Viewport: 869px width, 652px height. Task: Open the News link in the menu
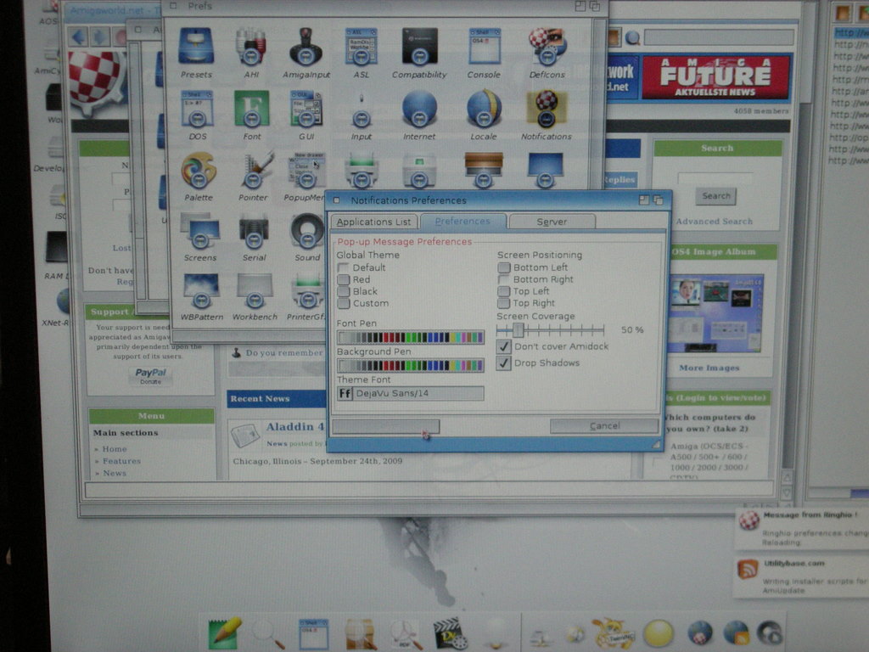pos(115,474)
